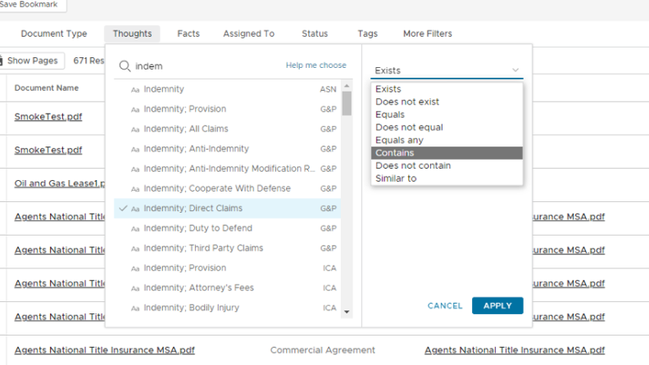Open Oil and Gas Lease1 document
The image size is (649, 365).
coord(56,183)
